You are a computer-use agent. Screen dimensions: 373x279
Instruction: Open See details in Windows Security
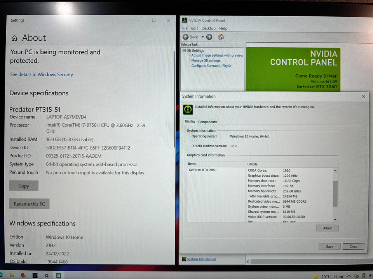tap(42, 74)
